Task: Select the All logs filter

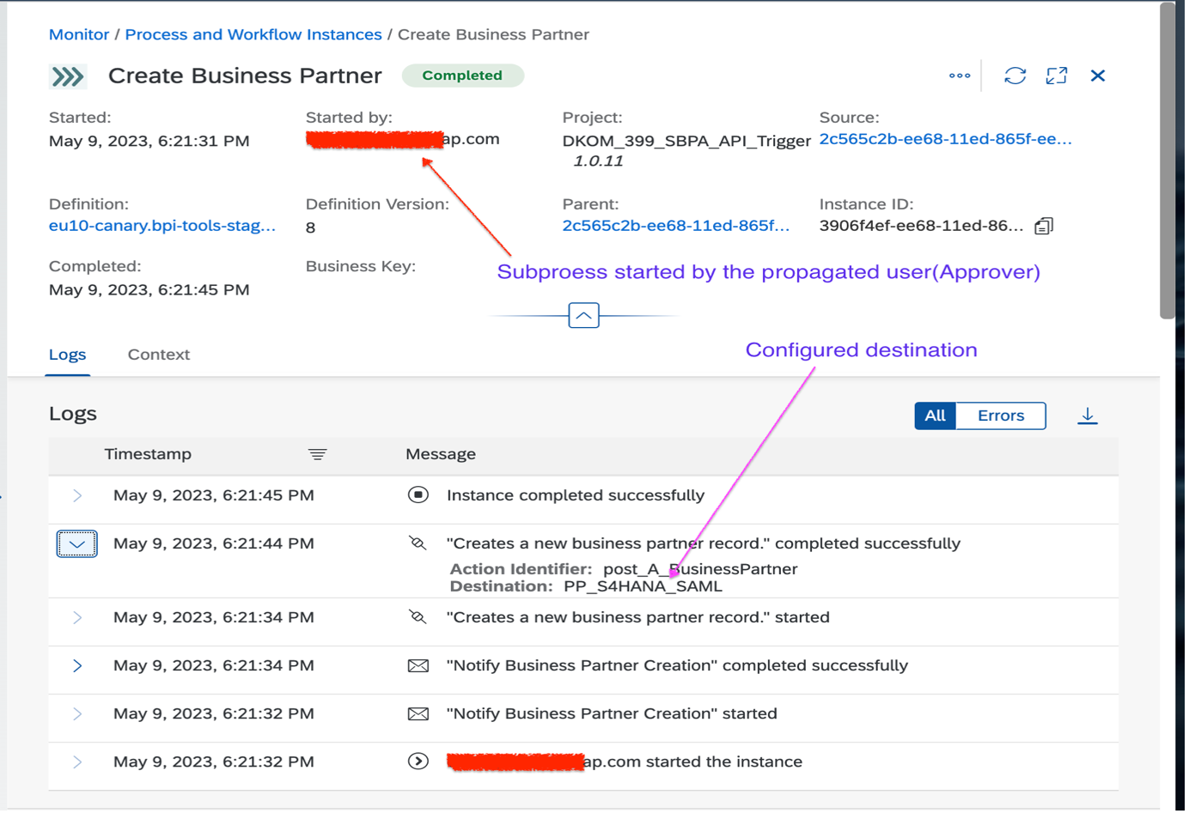Action: [935, 416]
